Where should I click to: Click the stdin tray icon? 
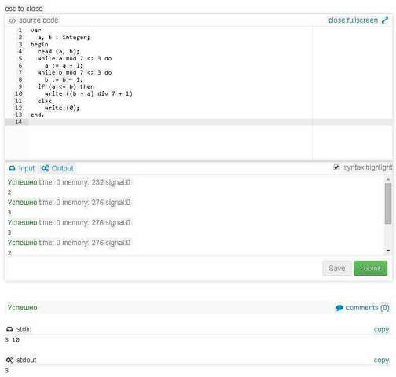(9, 329)
